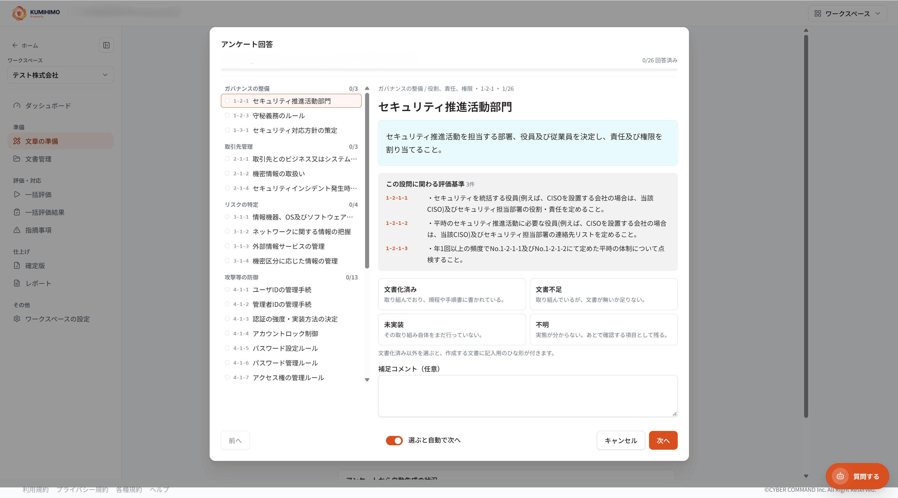Select radio for 1-2-1 セキュリティ推進活動部門
This screenshot has width=898, height=498.
tap(227, 101)
